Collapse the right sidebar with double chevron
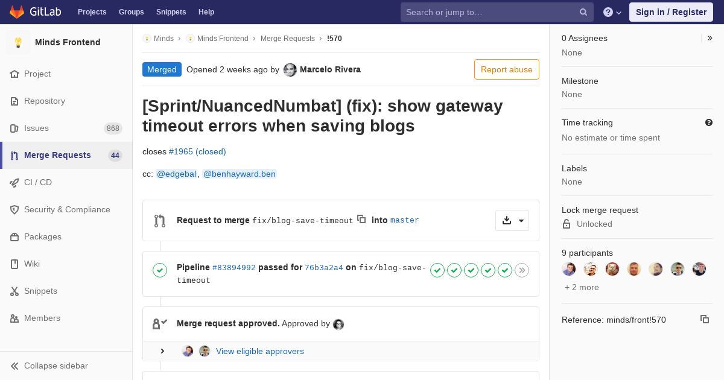 point(710,38)
